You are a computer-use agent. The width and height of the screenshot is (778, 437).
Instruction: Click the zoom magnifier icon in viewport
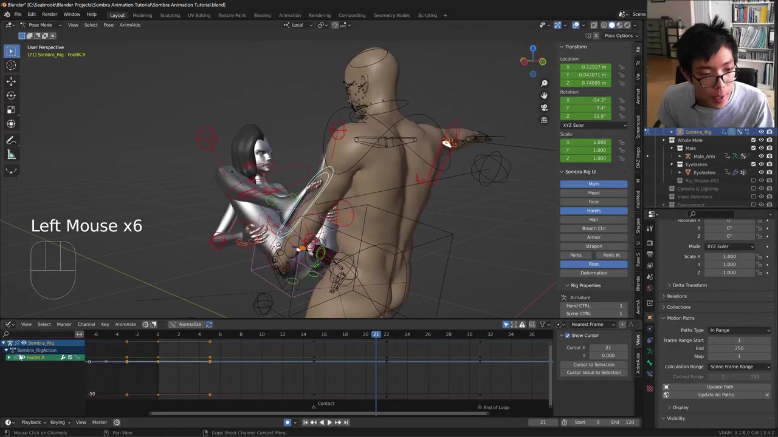[544, 83]
